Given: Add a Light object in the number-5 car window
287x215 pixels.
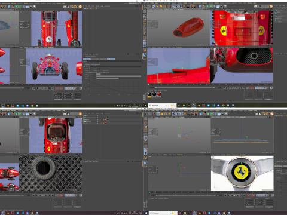Looking at the screenshot, I should (x=35, y=7).
